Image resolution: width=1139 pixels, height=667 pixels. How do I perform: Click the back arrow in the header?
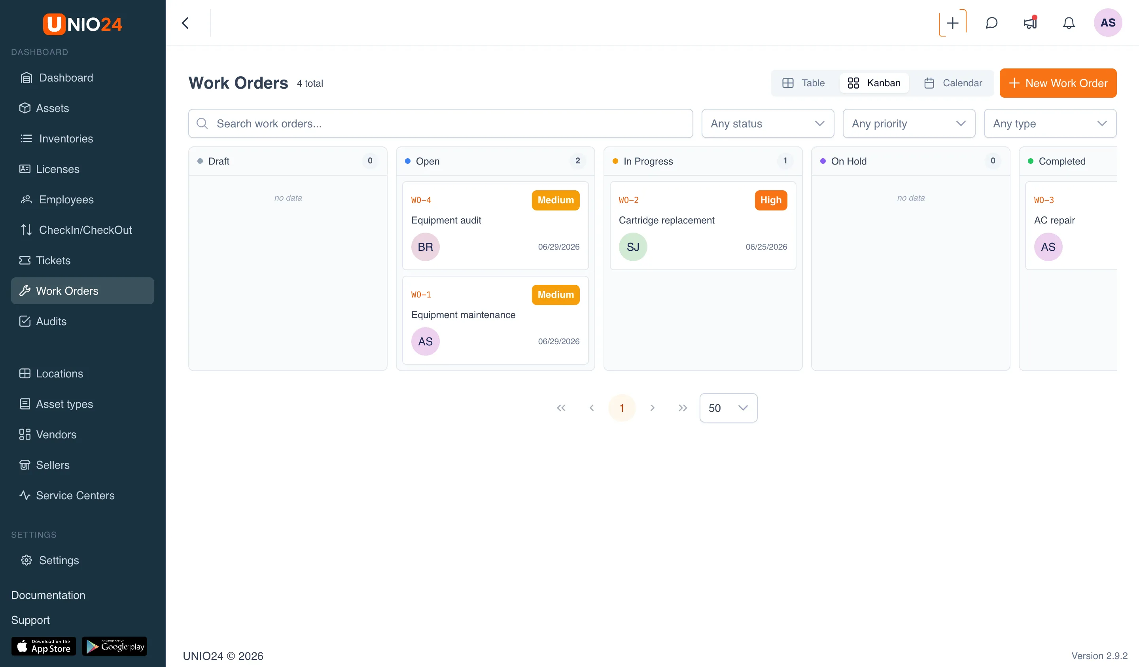[185, 23]
